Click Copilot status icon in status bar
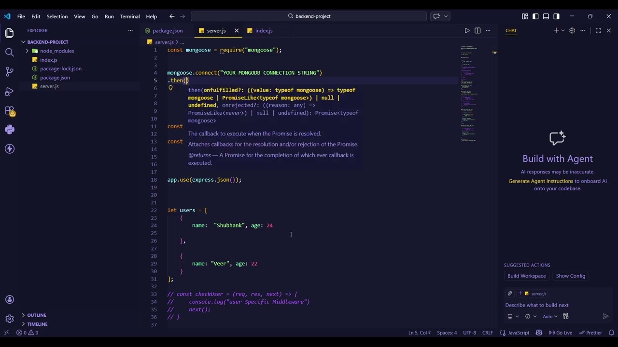Screen dimensions: 618x347 click(539, 333)
